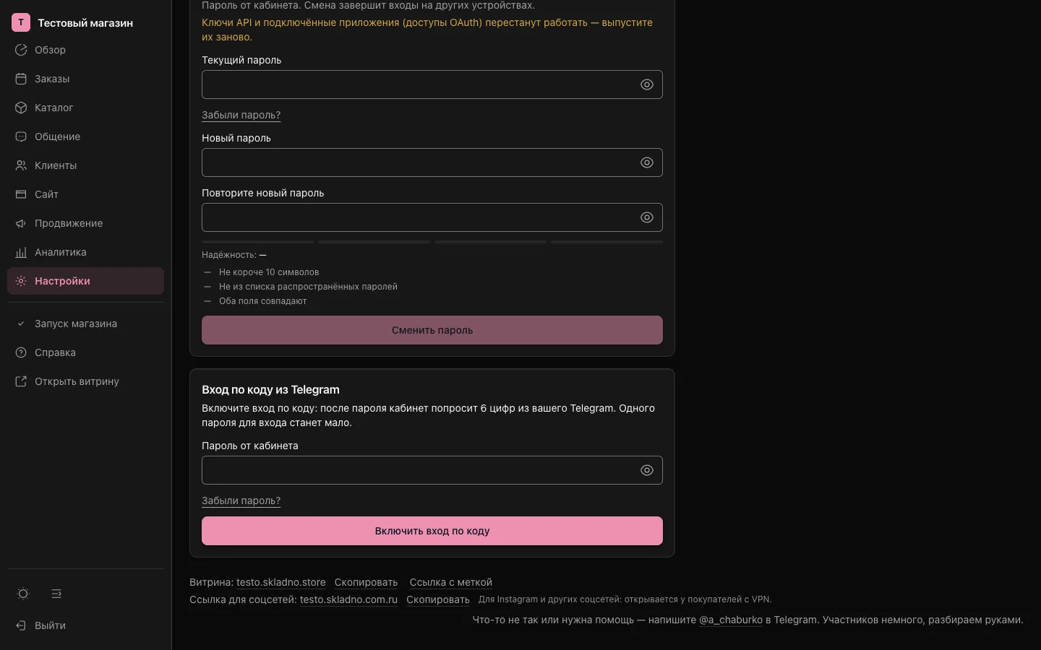Focus the Новый пароль input field
Image resolution: width=1041 pixels, height=650 pixels.
pos(432,162)
